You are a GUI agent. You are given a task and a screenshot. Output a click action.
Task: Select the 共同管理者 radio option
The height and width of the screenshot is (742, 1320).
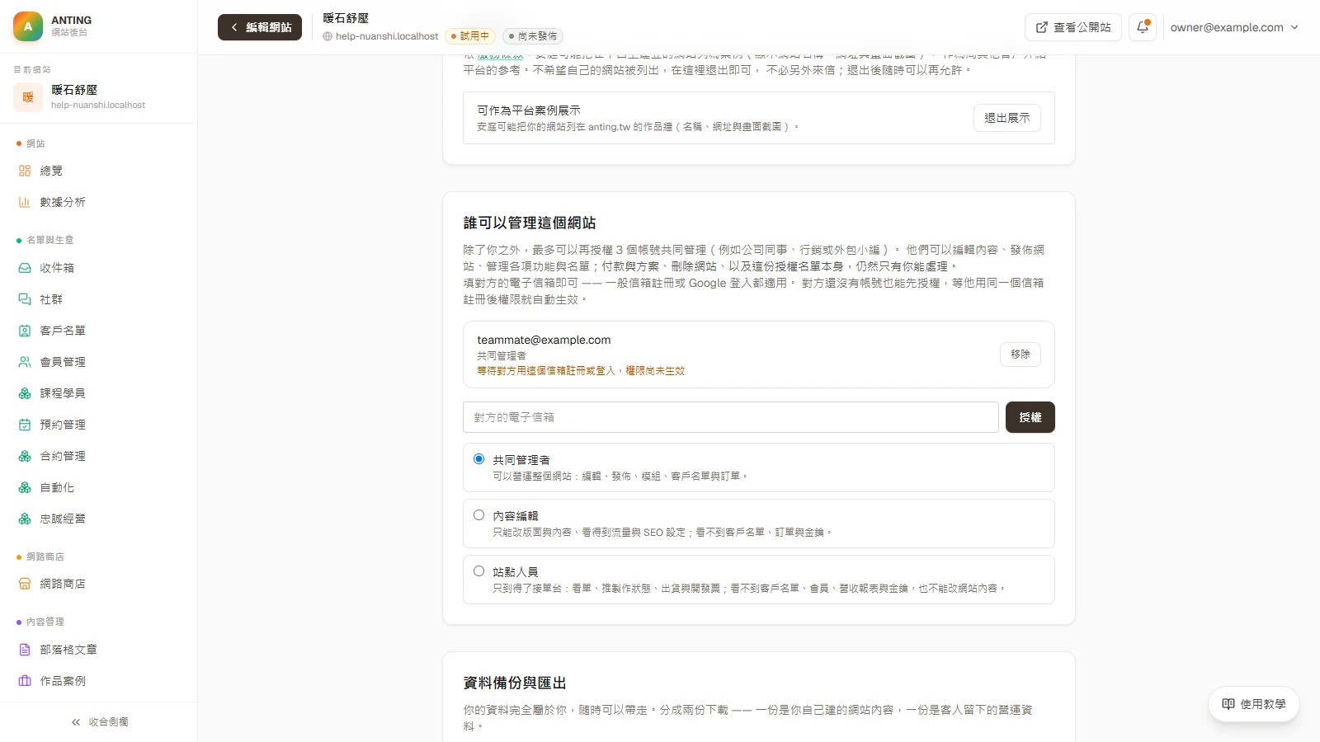coord(478,459)
